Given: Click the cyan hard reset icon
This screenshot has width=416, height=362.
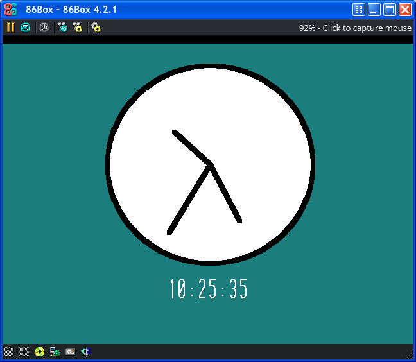Looking at the screenshot, I should point(25,28).
